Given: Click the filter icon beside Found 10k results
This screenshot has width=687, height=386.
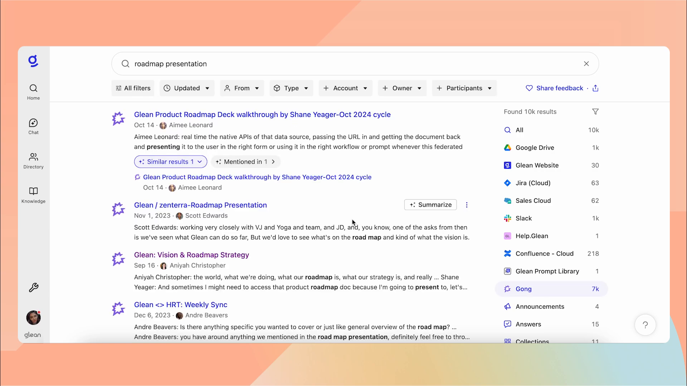Looking at the screenshot, I should pos(595,111).
